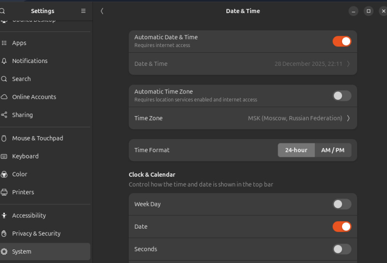Turn on Week Day display toggle
The width and height of the screenshot is (387, 263).
tap(342, 204)
